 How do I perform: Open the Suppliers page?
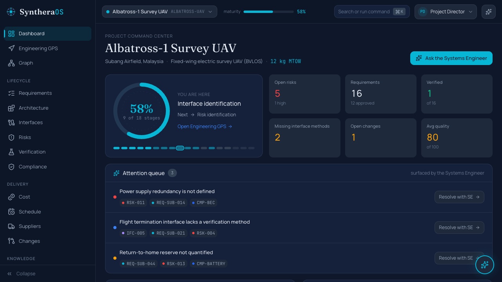point(47,226)
